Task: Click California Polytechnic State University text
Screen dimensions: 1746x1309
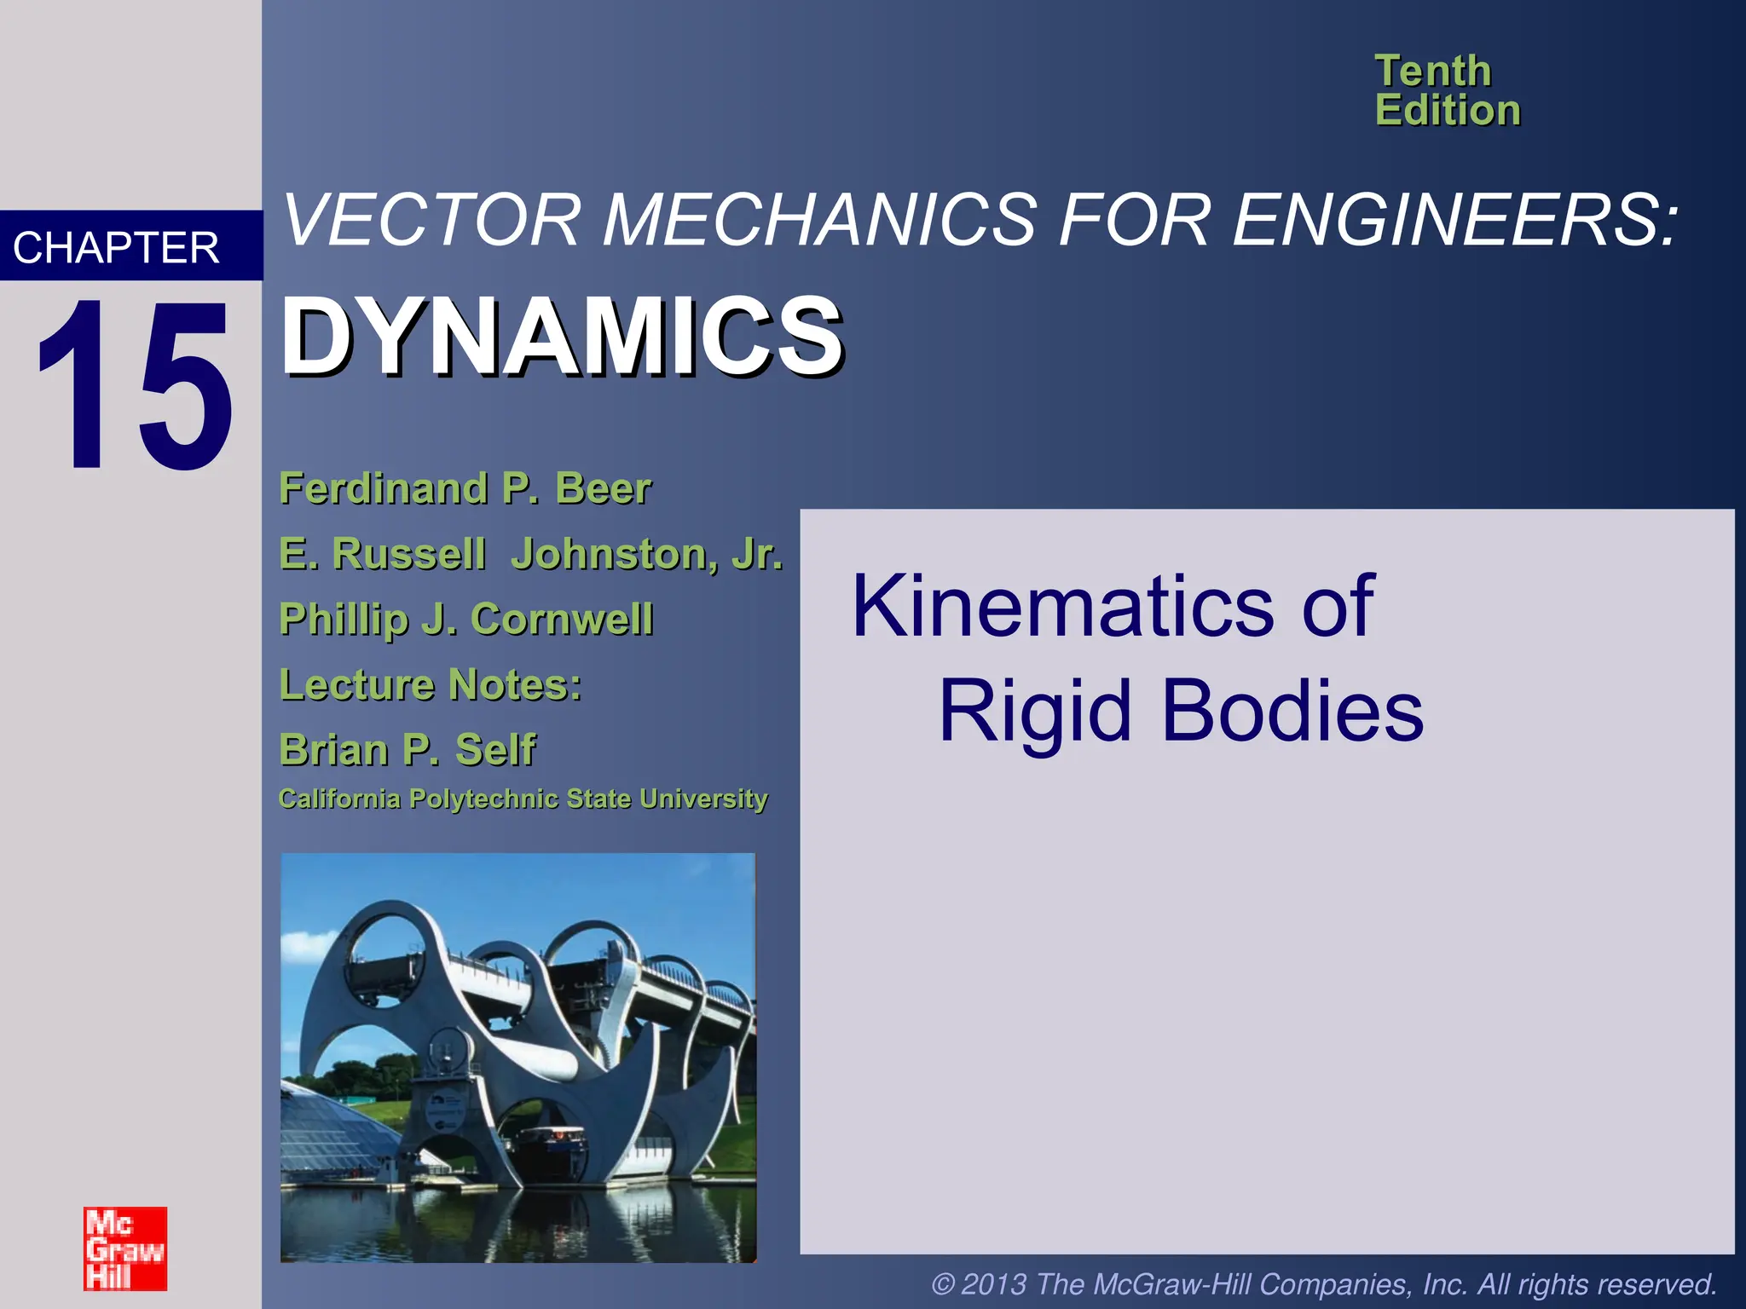Action: click(x=523, y=799)
